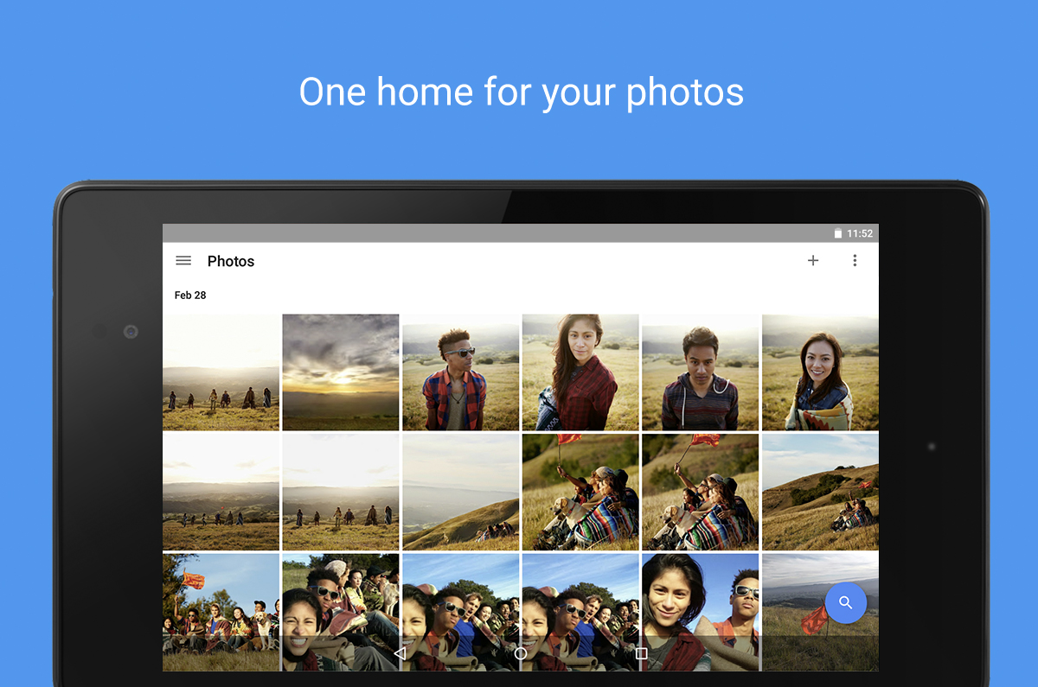Select the Feb 28 date header

(190, 296)
